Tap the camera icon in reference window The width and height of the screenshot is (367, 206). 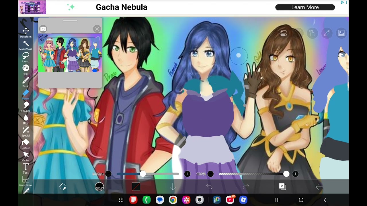43,29
